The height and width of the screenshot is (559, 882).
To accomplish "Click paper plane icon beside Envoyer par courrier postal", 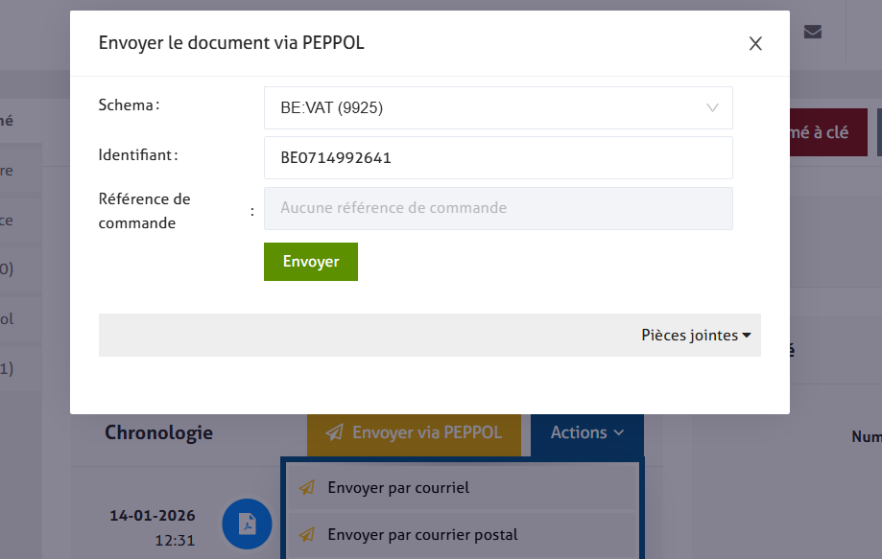I will [307, 534].
